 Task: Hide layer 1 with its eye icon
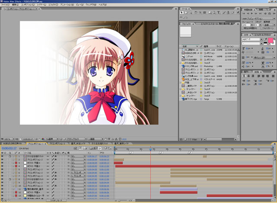(2, 156)
